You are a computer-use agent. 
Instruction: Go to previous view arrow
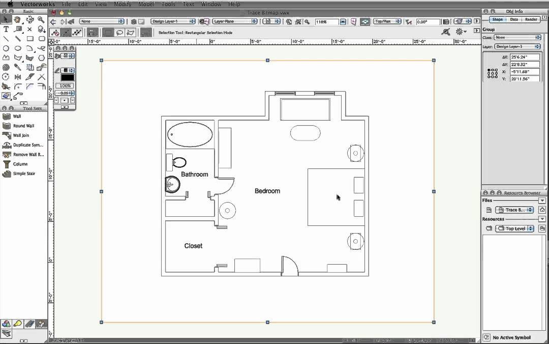pos(53,22)
